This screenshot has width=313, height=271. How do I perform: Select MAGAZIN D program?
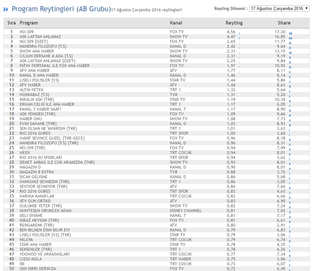tap(30, 167)
